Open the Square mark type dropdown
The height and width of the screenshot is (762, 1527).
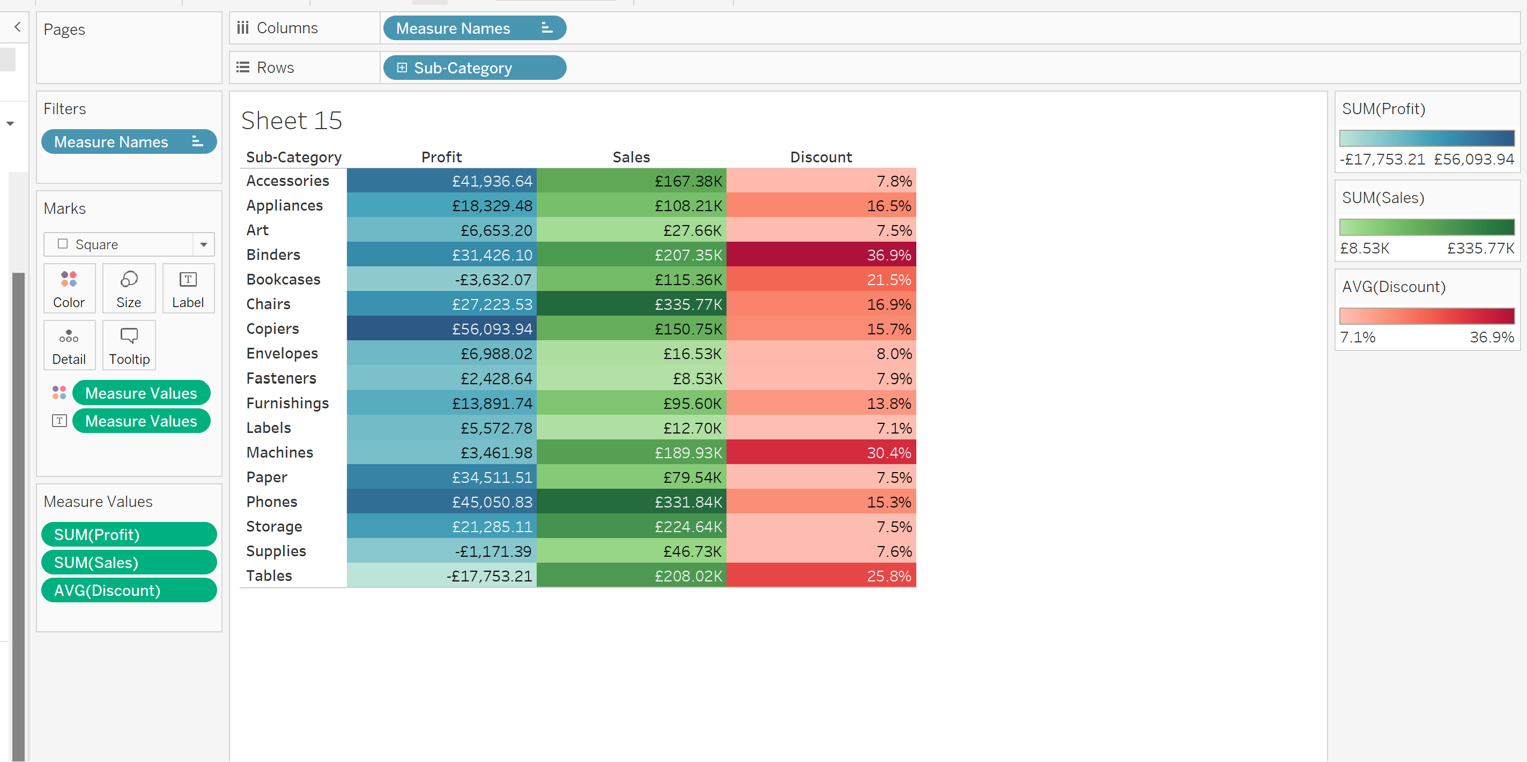[x=203, y=244]
